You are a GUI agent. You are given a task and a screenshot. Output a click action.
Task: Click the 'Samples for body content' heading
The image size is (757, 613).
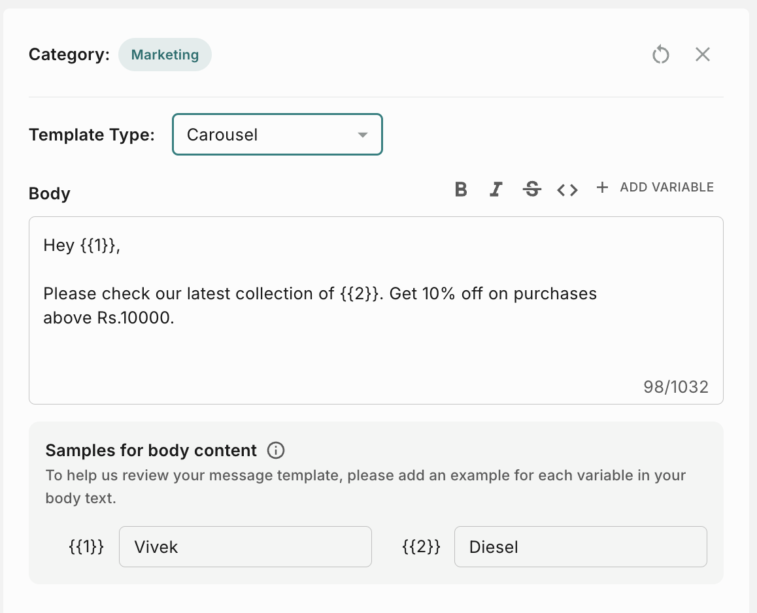(x=151, y=450)
